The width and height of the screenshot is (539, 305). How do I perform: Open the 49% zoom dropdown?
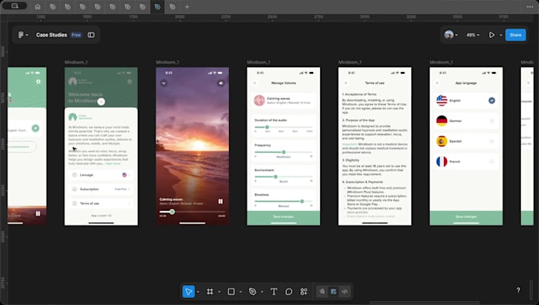coord(472,35)
